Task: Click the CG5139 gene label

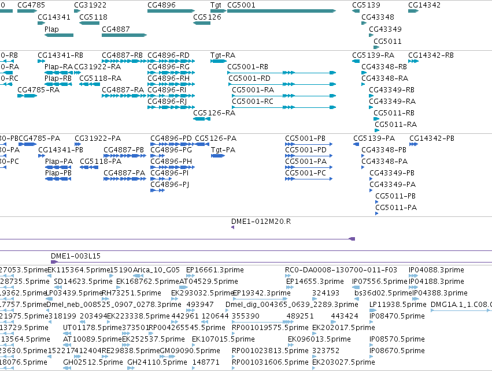Action: tap(366, 5)
